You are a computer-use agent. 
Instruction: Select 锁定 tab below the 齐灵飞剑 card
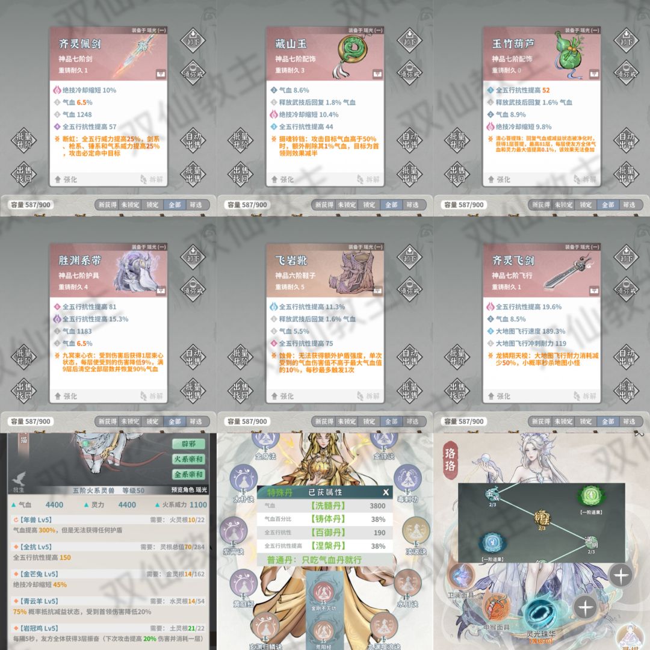[x=586, y=421]
